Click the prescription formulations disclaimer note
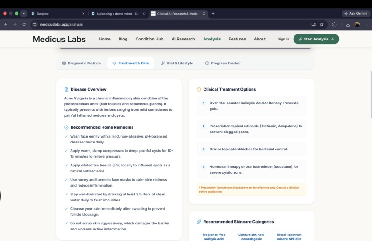The width and height of the screenshot is (372, 241). 252,189
